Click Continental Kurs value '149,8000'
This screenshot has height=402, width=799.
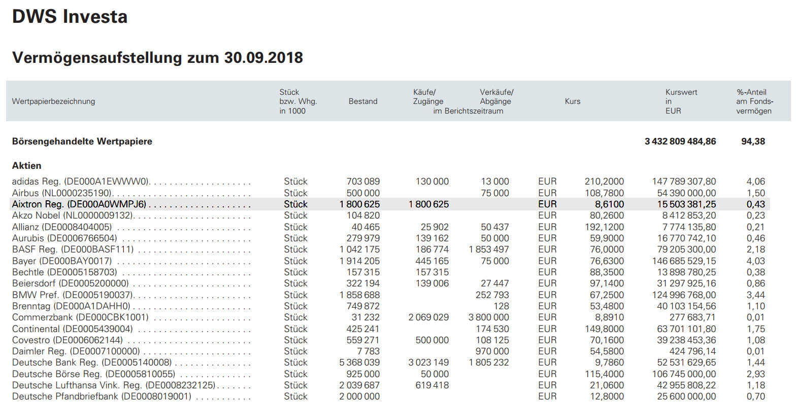(604, 329)
